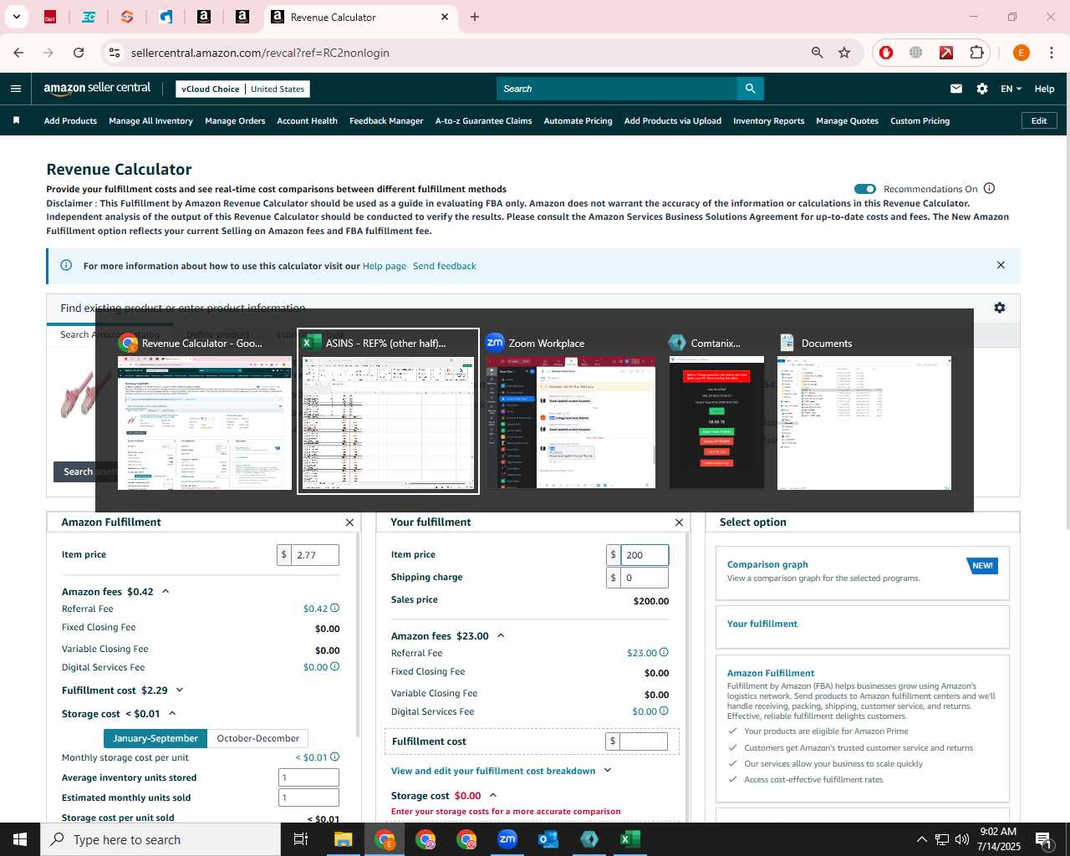Open Inventory Reports menu item
The height and width of the screenshot is (856, 1070).
[x=768, y=121]
